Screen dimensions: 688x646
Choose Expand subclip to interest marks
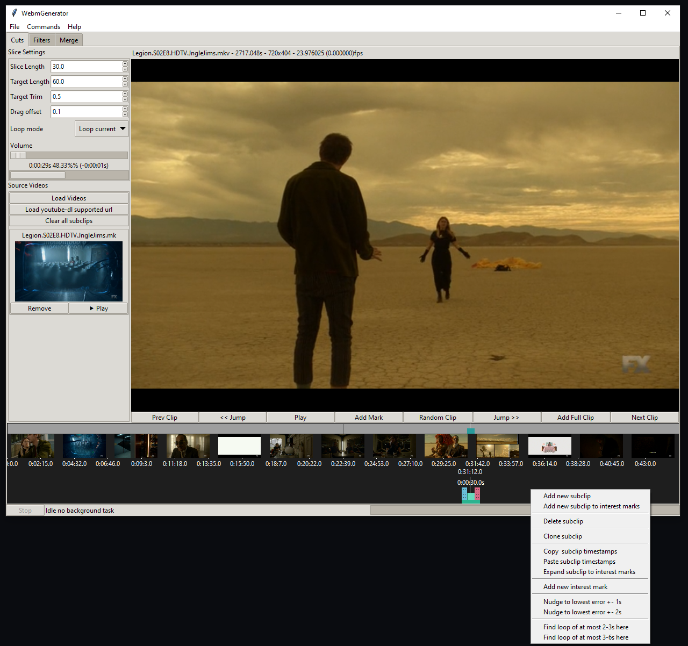point(590,572)
